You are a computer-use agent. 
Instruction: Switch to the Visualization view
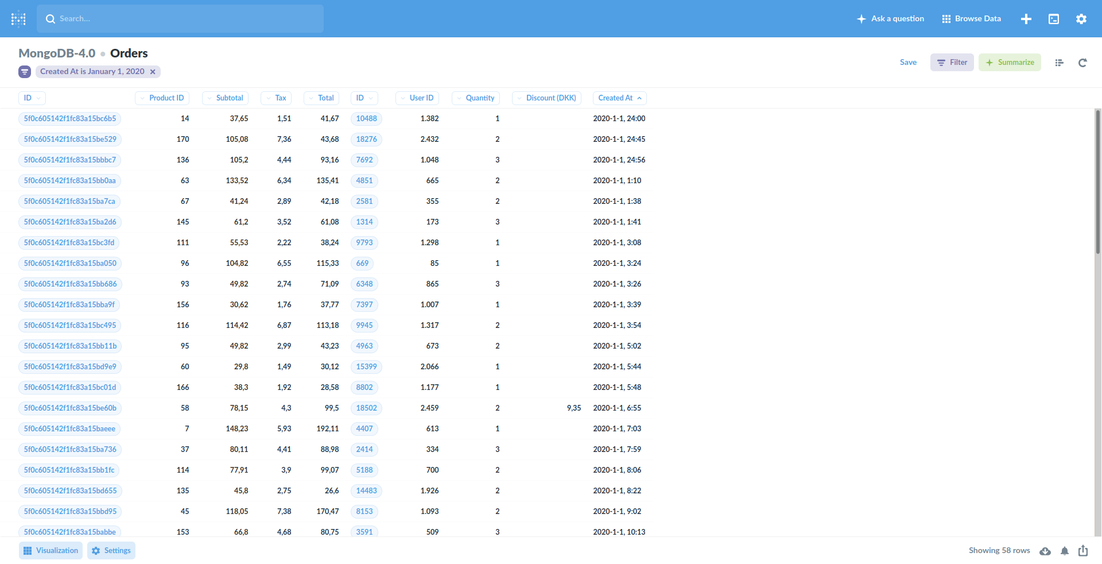point(51,550)
